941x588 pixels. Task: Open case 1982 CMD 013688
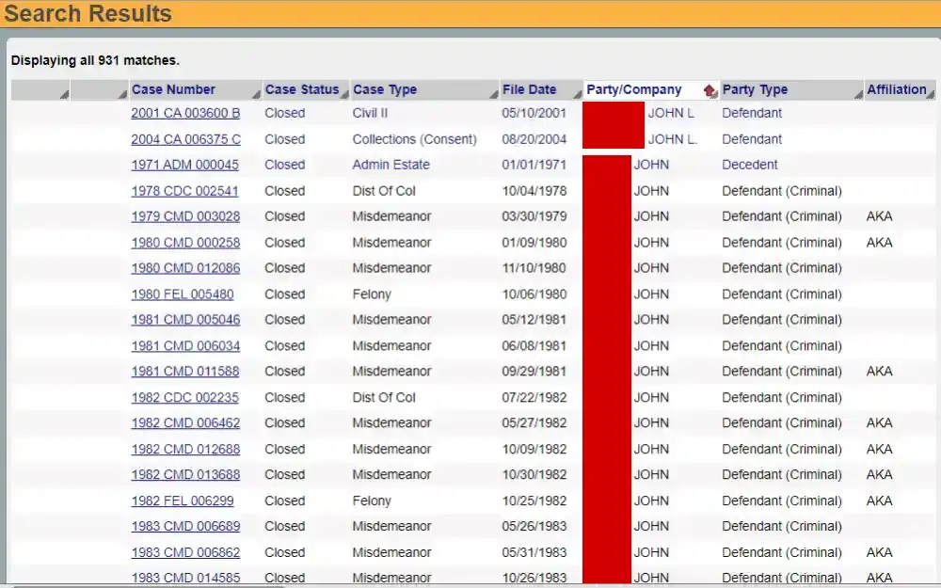tap(185, 474)
